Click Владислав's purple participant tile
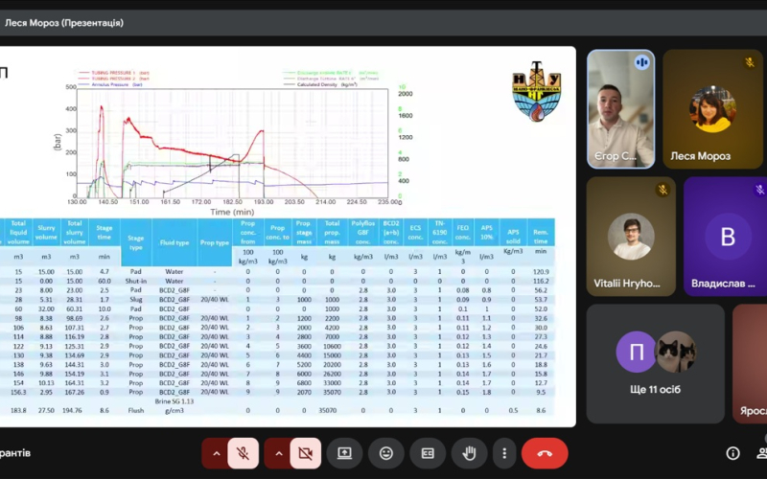This screenshot has width=767, height=479. (725, 235)
